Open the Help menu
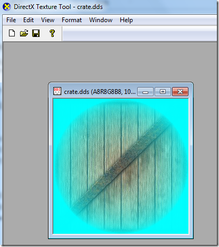This screenshot has height=247, width=219. (x=126, y=20)
